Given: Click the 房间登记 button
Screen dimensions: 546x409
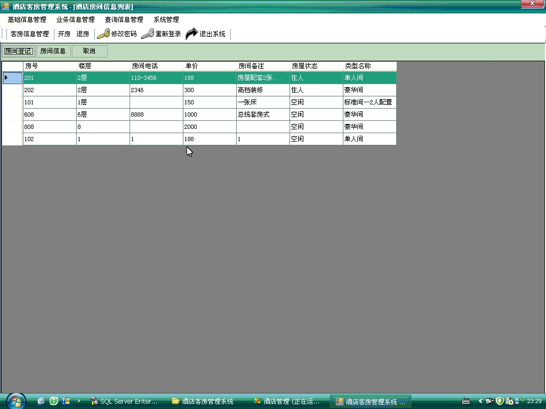Looking at the screenshot, I should [x=19, y=51].
